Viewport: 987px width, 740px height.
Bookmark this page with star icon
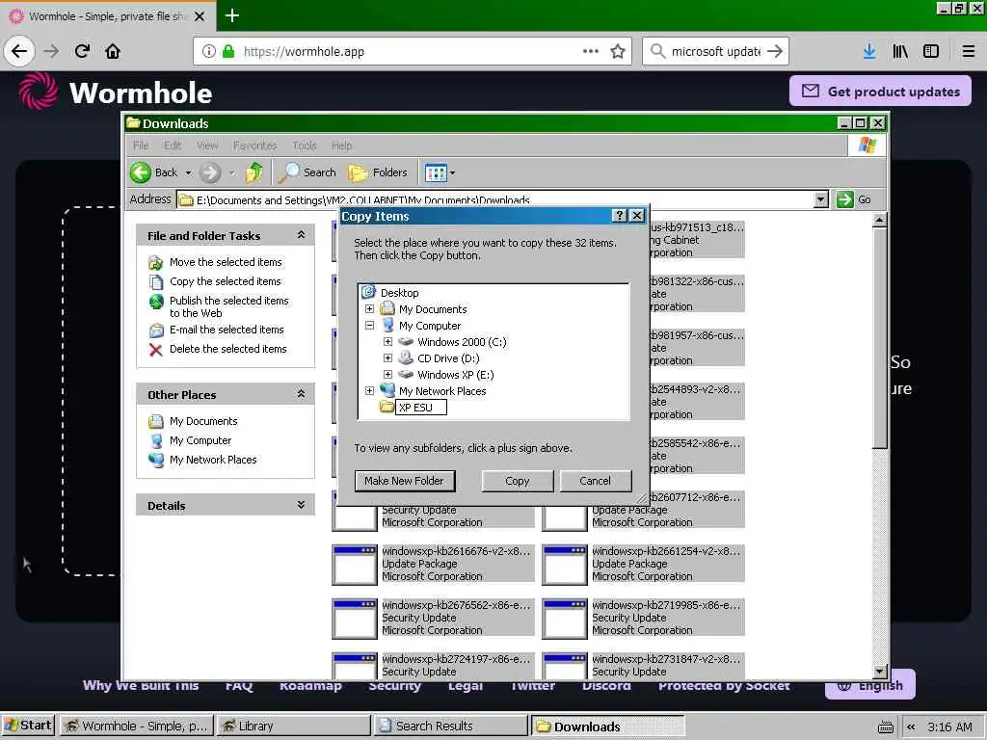(x=618, y=51)
